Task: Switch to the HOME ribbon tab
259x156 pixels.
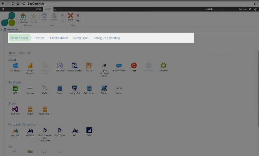Action: (48, 9)
